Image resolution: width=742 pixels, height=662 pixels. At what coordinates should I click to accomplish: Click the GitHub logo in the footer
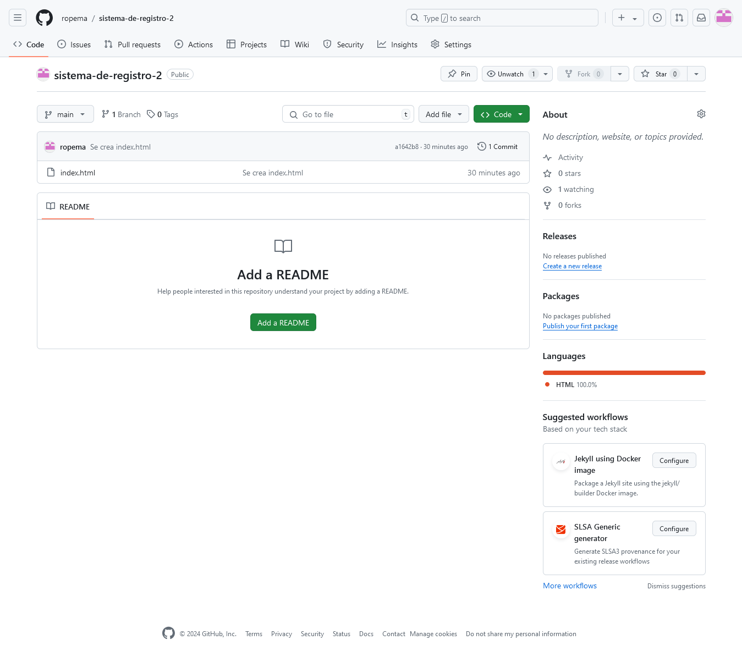(x=168, y=633)
